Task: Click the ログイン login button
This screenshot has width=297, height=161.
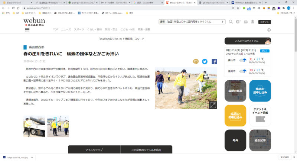Action: tap(265, 22)
